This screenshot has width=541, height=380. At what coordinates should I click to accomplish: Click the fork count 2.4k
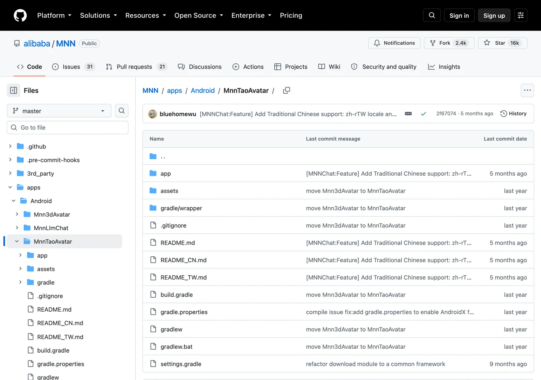[x=461, y=43]
